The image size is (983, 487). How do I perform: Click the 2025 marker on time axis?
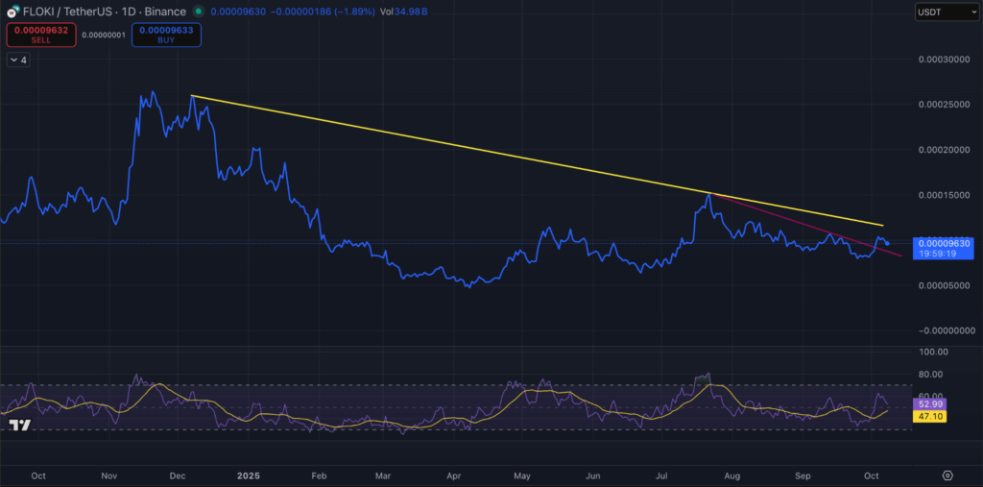point(248,475)
